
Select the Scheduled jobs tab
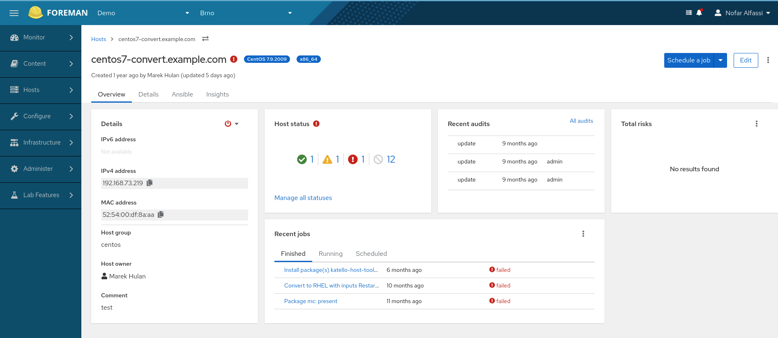point(371,253)
